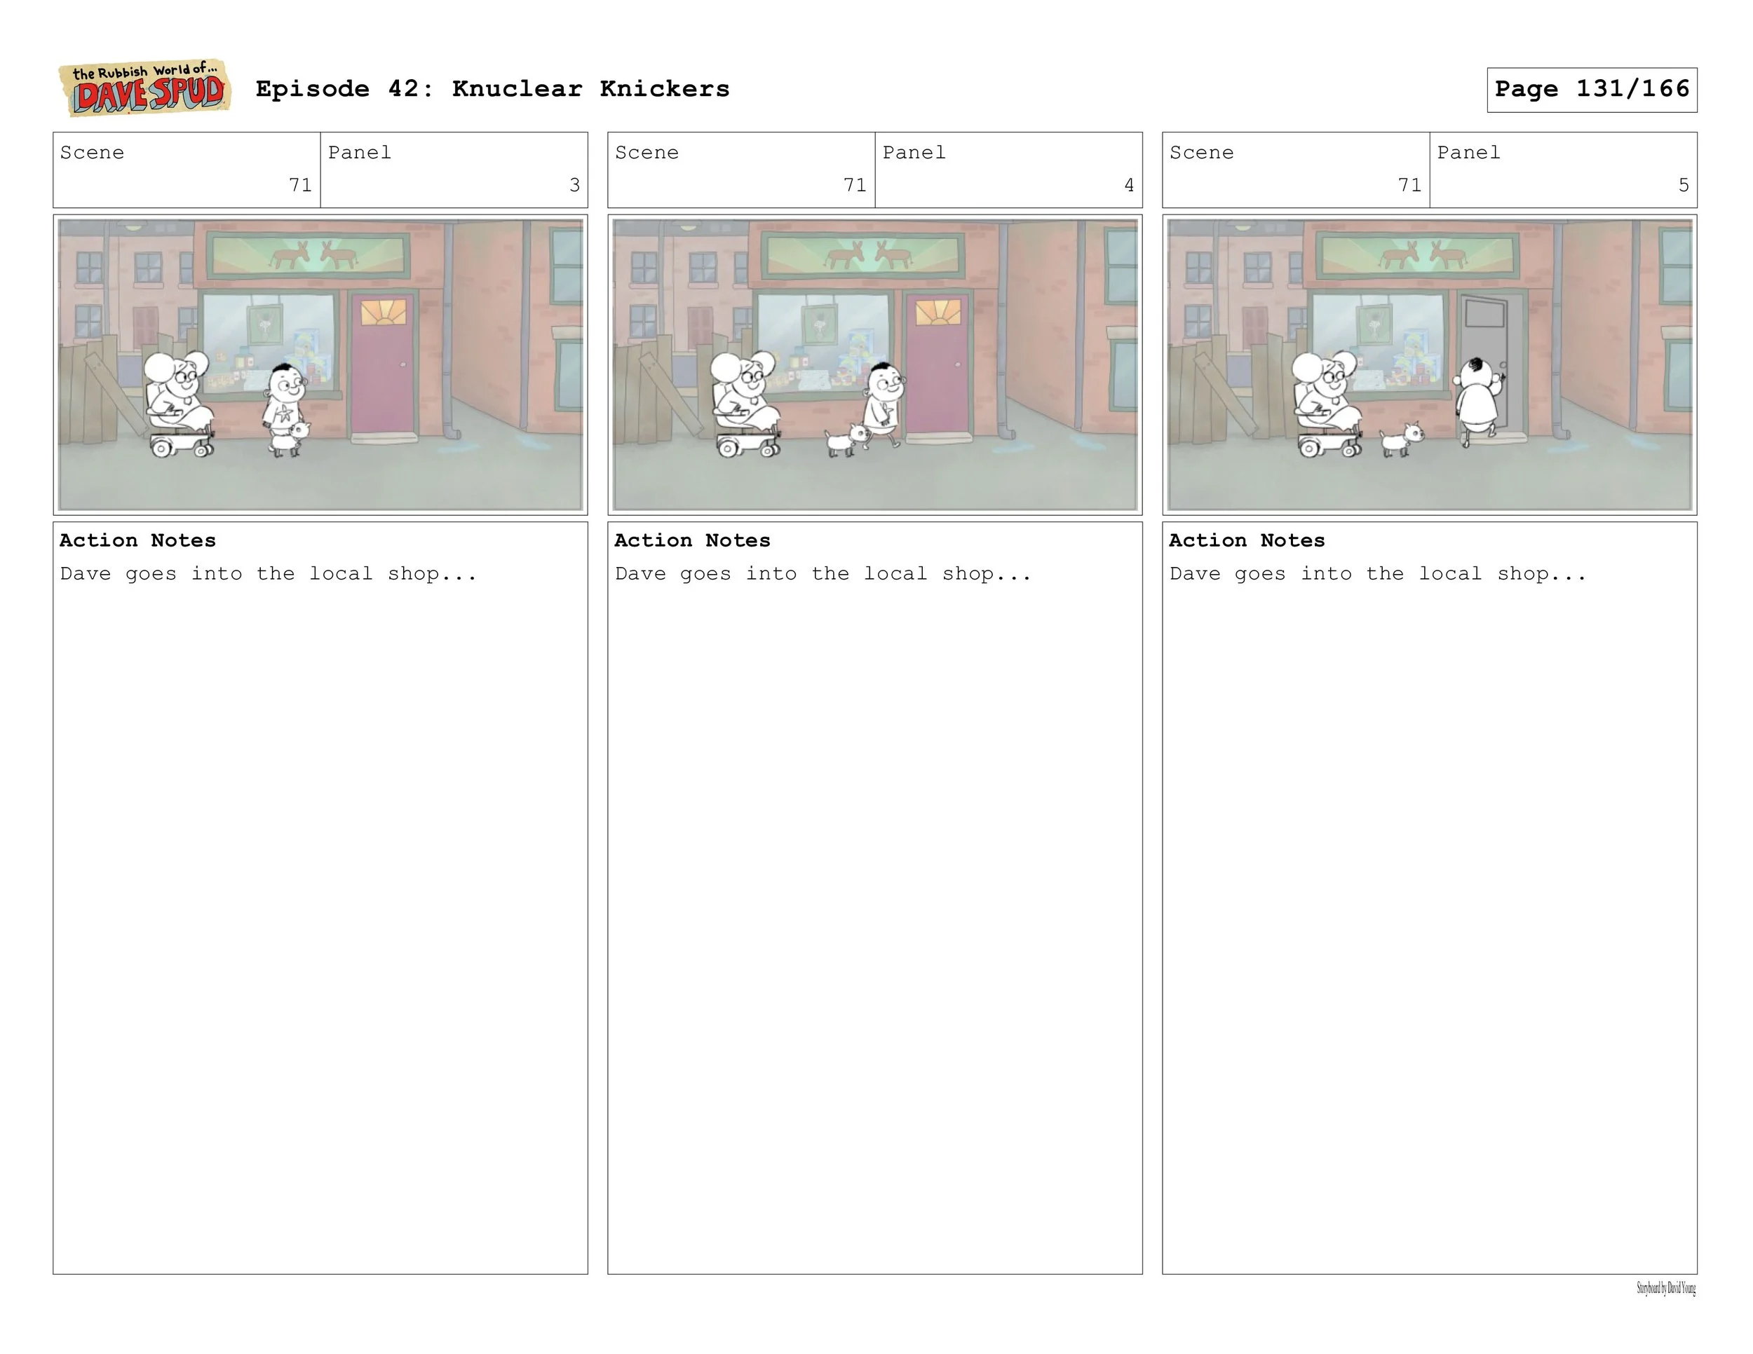Click the action notes text under panel 4
The image size is (1753, 1354).
823,574
